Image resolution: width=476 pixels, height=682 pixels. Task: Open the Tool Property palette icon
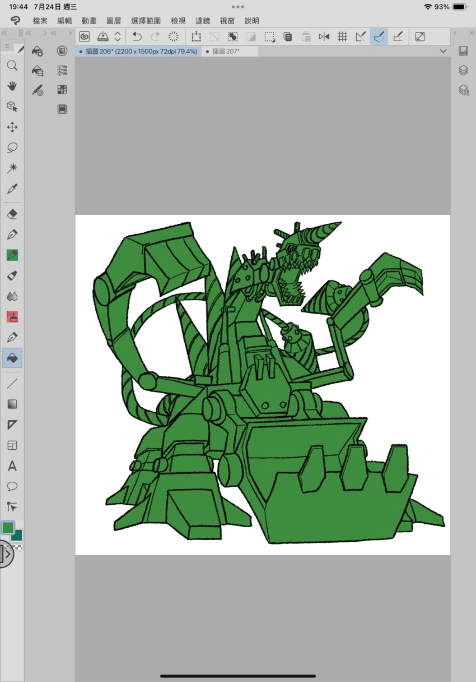pyautogui.click(x=38, y=71)
